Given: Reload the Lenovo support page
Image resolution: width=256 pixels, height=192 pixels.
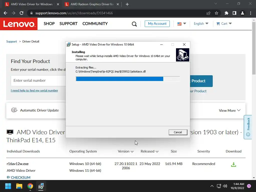Looking at the screenshot, I should (x=21, y=13).
